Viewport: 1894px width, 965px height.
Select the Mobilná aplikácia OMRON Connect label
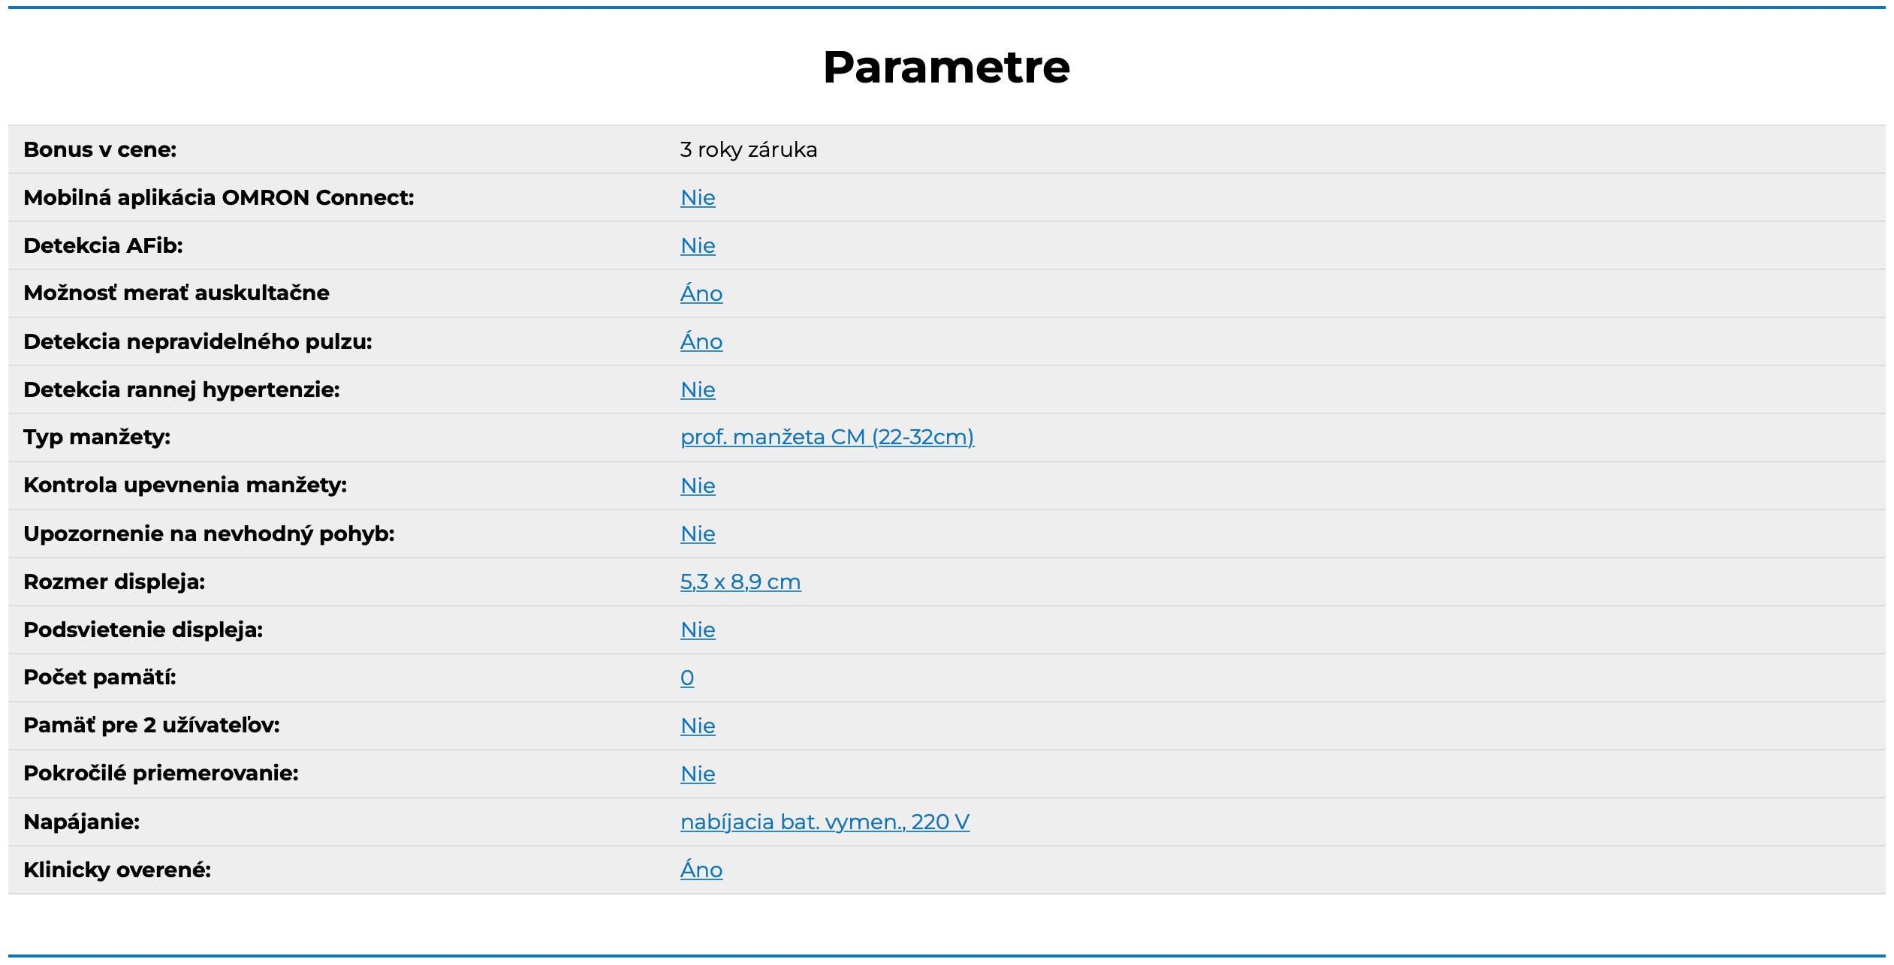[219, 197]
